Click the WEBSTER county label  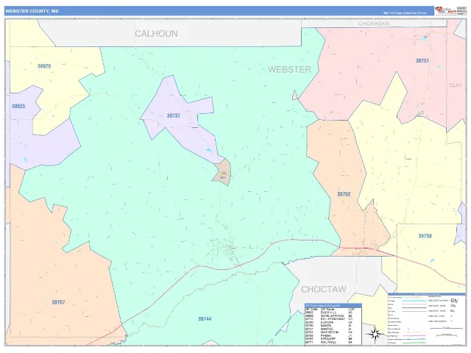[289, 69]
